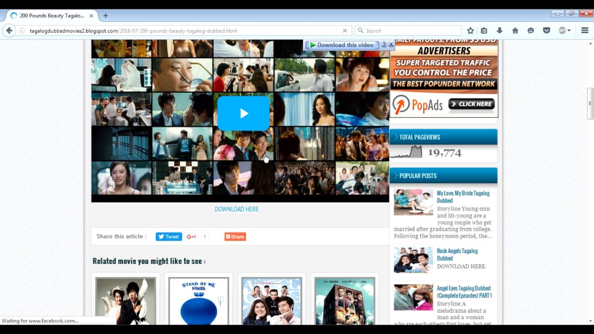Open the site information icon in the address bar
The width and height of the screenshot is (594, 334).
[22, 31]
